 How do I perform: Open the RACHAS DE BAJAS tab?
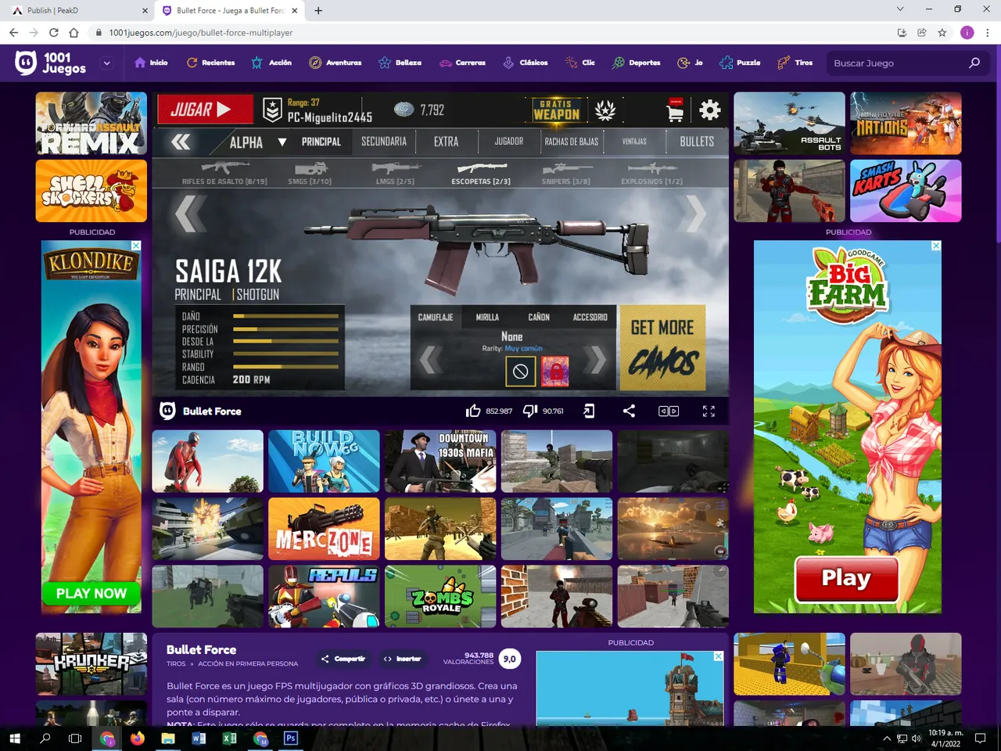[572, 142]
